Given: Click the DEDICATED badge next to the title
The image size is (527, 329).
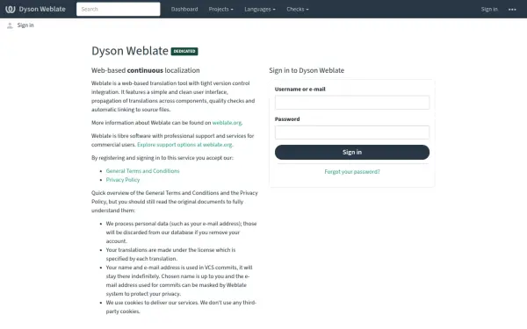Looking at the screenshot, I should tap(184, 51).
